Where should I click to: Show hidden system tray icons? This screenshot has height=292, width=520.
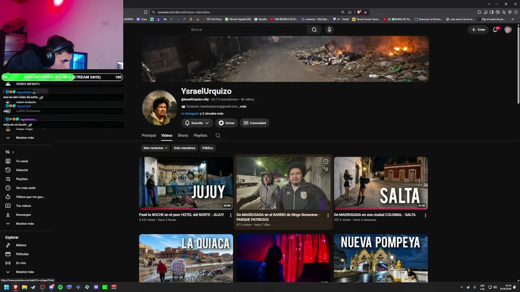(x=461, y=287)
